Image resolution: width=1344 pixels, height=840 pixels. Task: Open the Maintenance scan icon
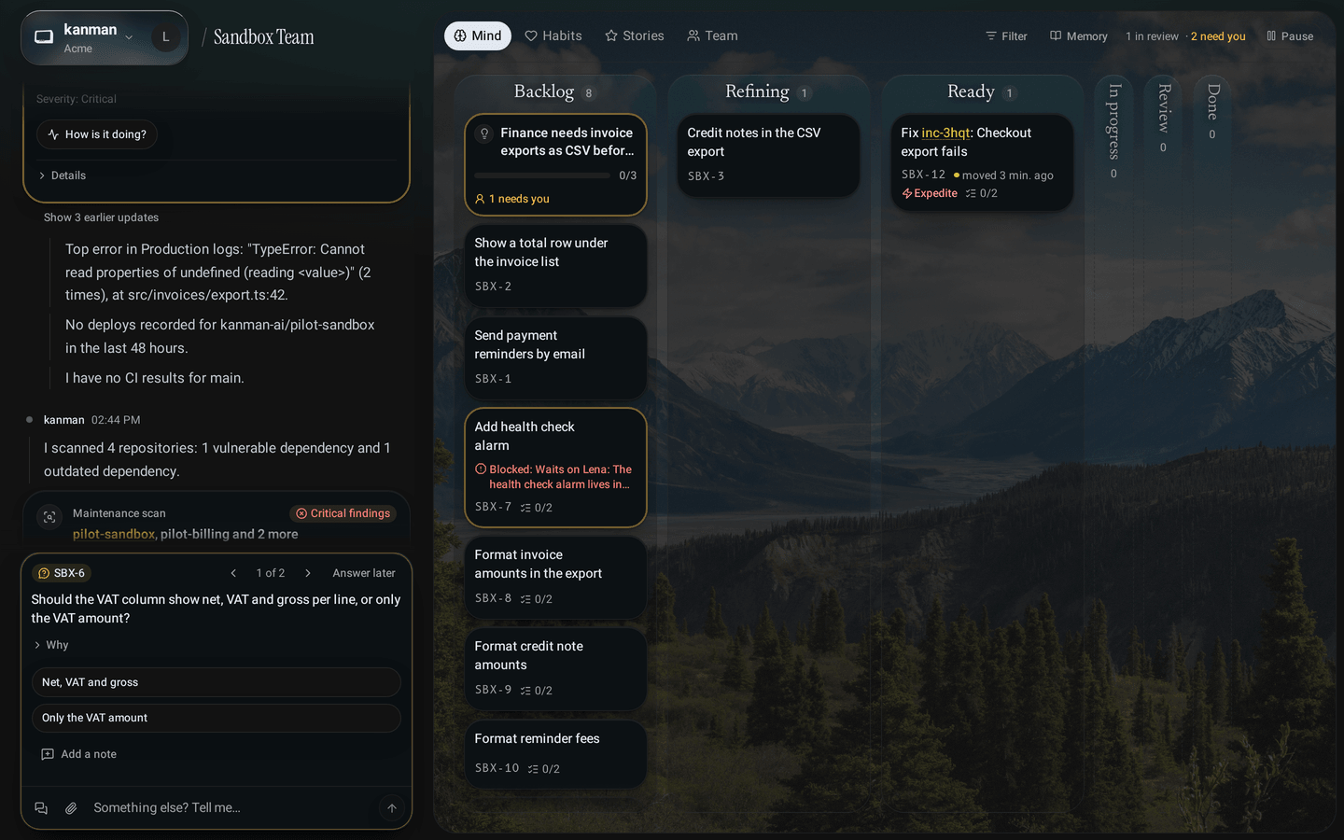(x=49, y=516)
